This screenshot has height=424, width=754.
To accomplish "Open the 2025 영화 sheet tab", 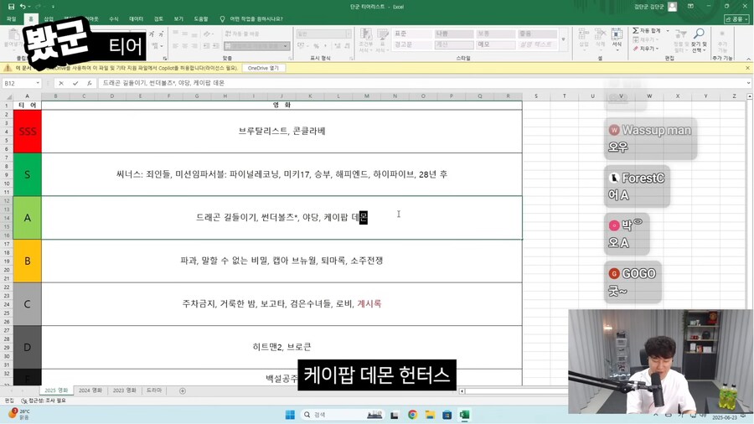I will [x=56, y=390].
